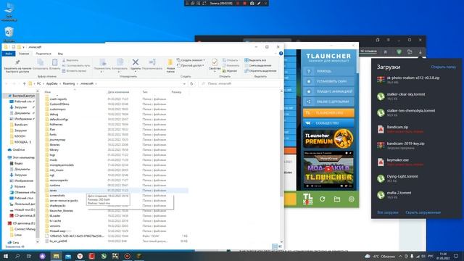This screenshot has height=261, width=464.
Task: Click Install skin button in TLauncher
Action: point(328,81)
